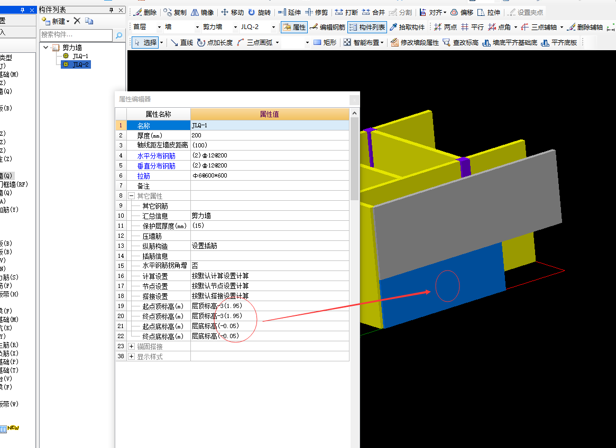This screenshot has height=448, width=616.
Task: Click 查改标高 tool
Action: (x=461, y=42)
